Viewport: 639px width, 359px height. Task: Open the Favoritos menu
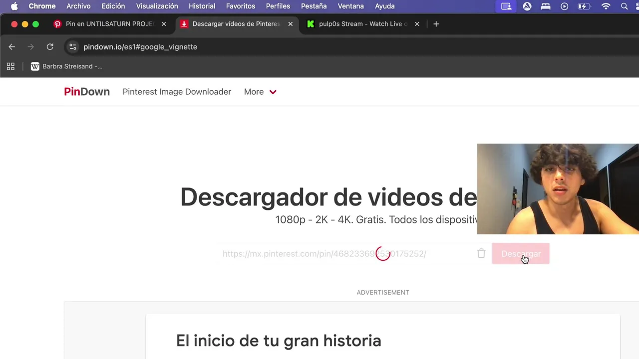click(x=241, y=6)
